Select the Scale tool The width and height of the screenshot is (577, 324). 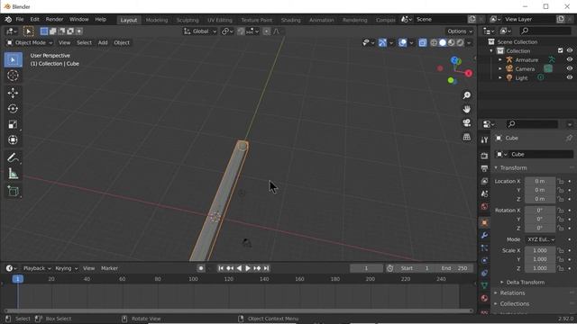pos(13,124)
